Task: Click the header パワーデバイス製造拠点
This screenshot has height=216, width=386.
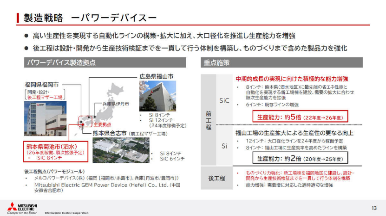Action: coord(105,62)
